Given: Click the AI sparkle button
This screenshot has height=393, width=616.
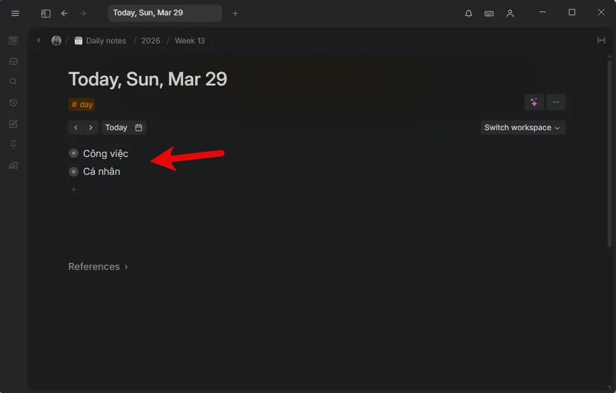Looking at the screenshot, I should pyautogui.click(x=534, y=102).
